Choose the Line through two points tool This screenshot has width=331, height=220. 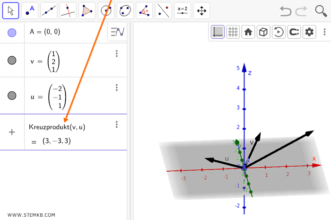click(x=49, y=10)
